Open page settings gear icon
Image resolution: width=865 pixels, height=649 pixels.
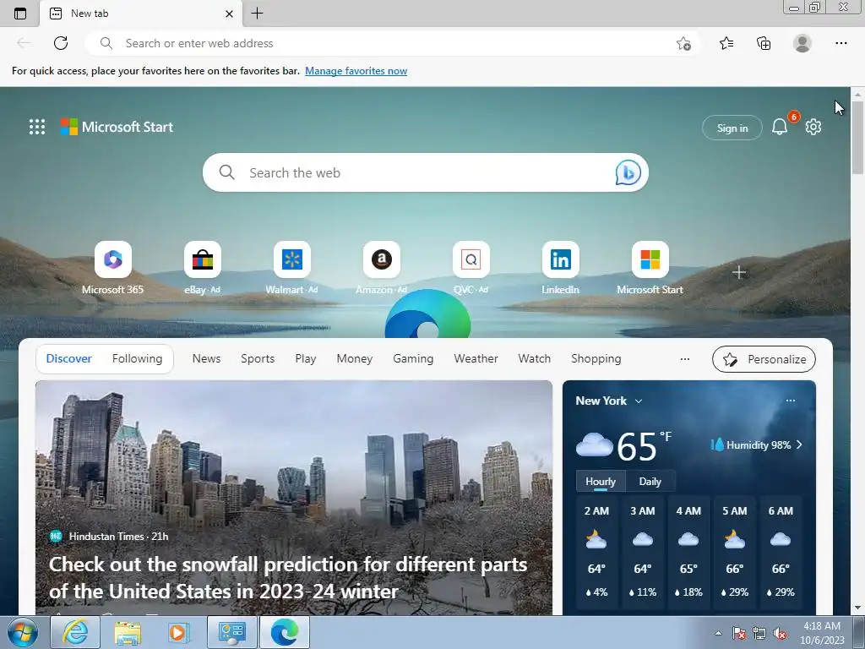813,127
